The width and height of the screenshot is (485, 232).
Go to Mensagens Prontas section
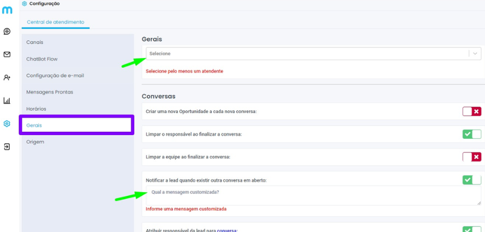tap(50, 92)
